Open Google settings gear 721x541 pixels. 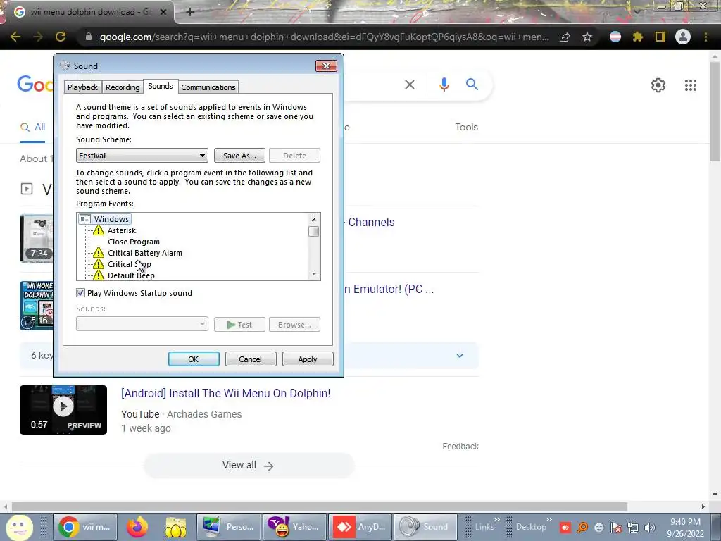[x=658, y=85]
